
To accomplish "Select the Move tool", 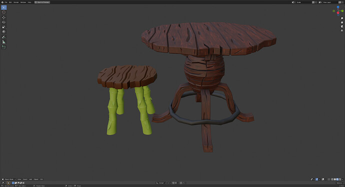I will coord(3,17).
